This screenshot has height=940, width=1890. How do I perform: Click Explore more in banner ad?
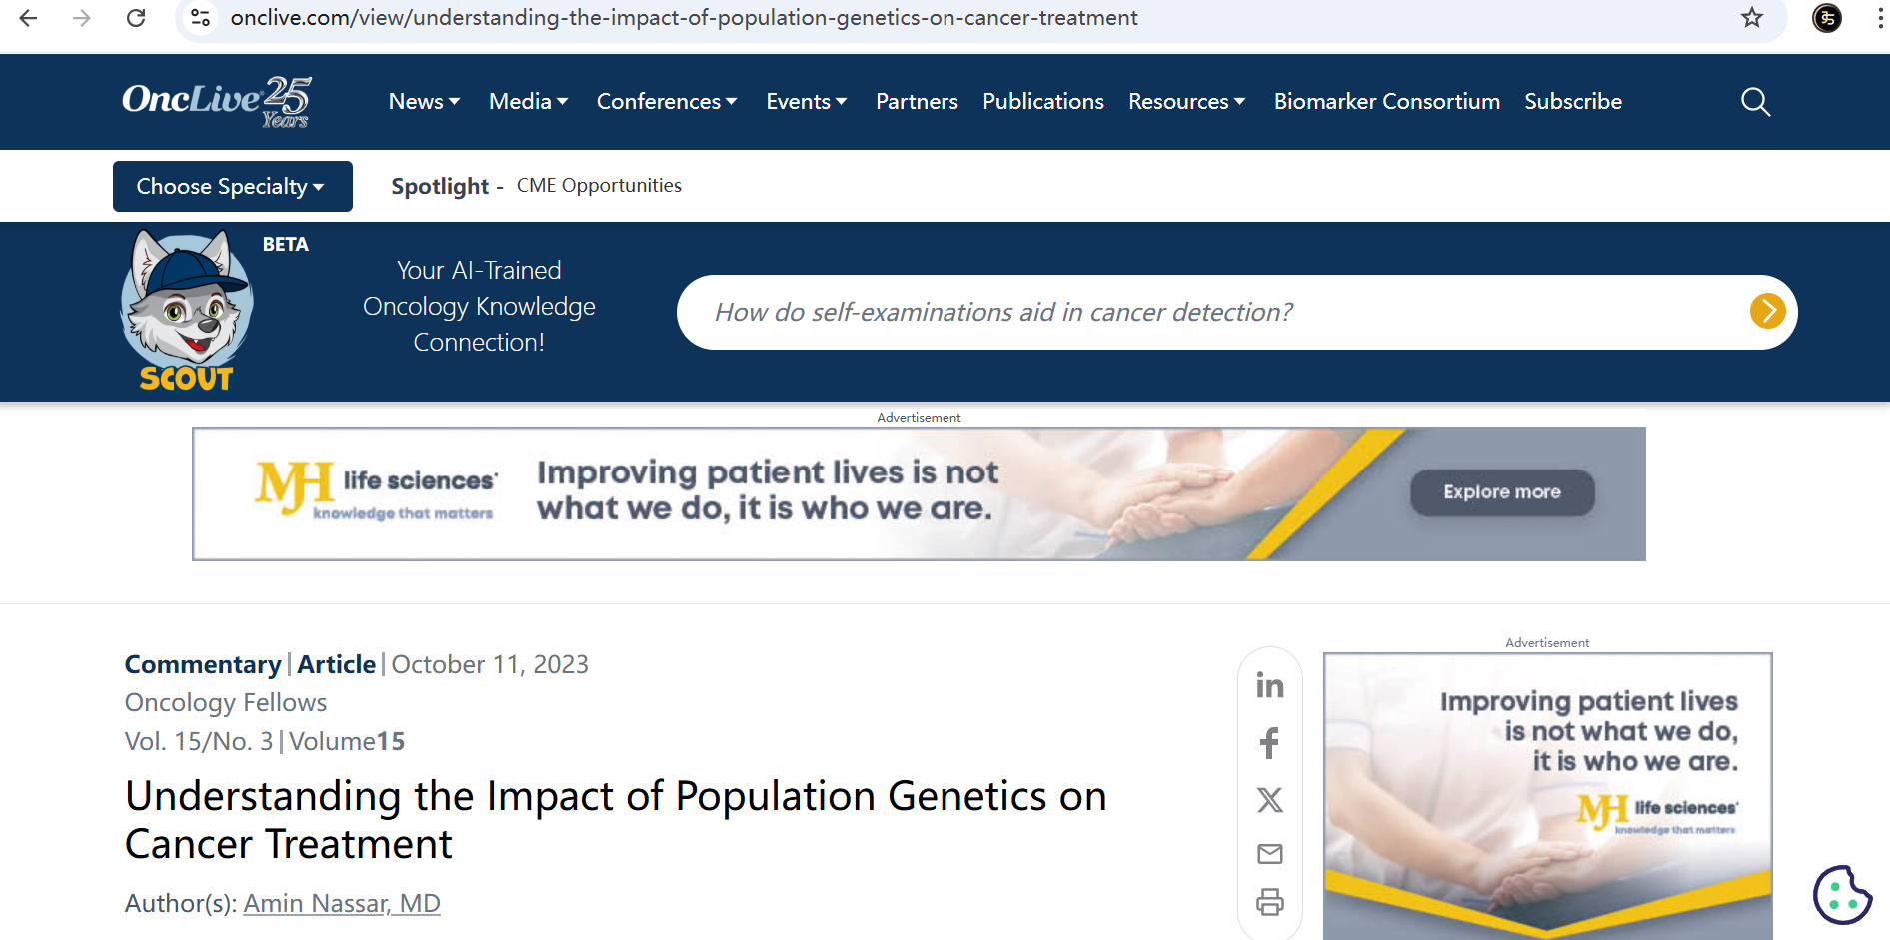[1501, 492]
